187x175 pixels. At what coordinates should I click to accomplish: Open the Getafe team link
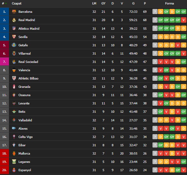coord(23,45)
